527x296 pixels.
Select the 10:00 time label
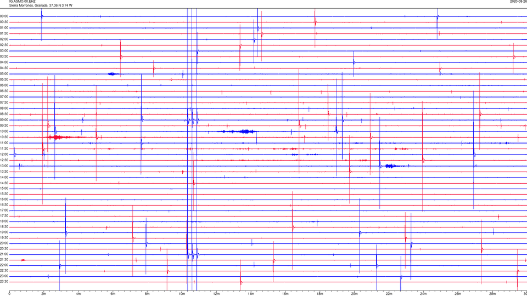click(4, 131)
